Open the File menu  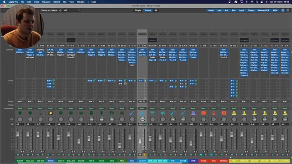pyautogui.click(x=22, y=2)
